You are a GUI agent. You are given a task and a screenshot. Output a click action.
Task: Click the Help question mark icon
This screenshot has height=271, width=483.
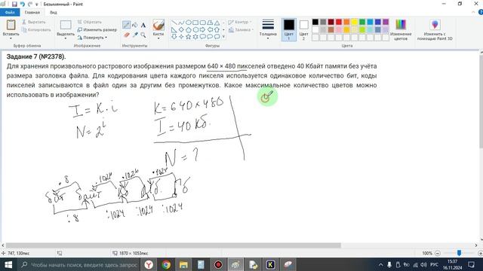(x=480, y=12)
